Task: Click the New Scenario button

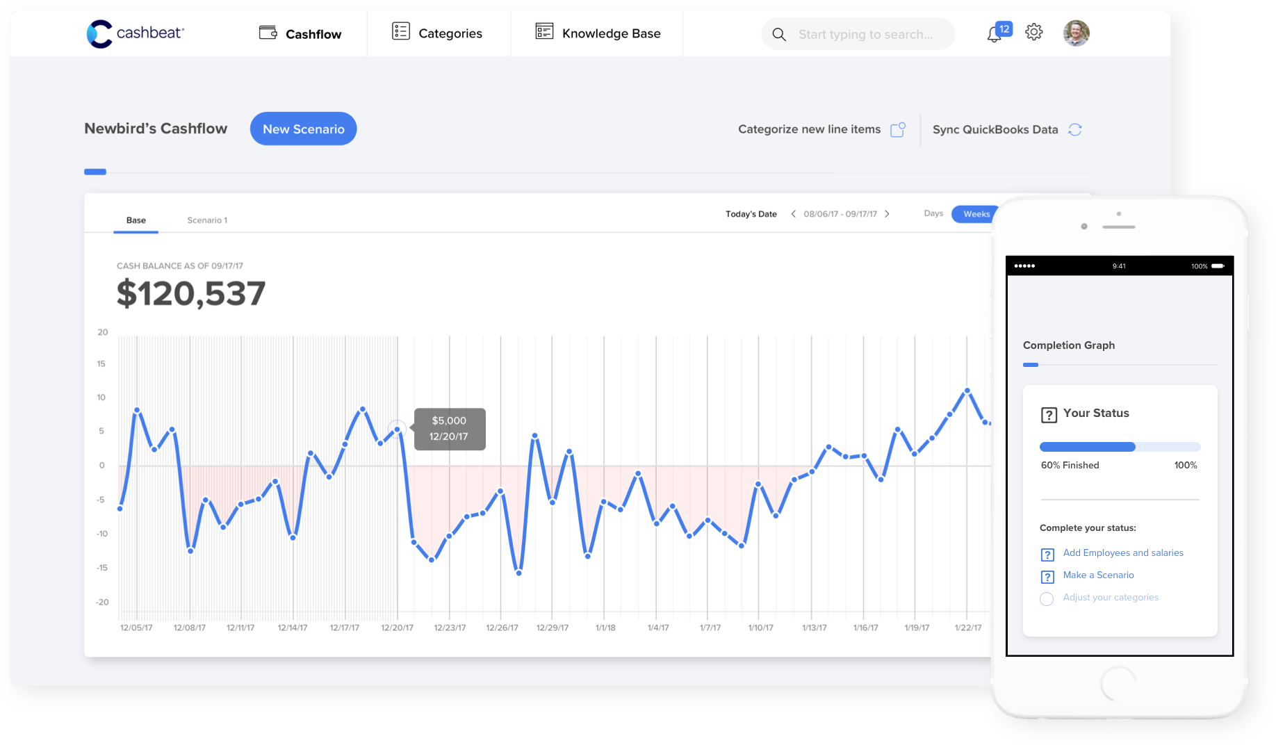Action: tap(303, 129)
